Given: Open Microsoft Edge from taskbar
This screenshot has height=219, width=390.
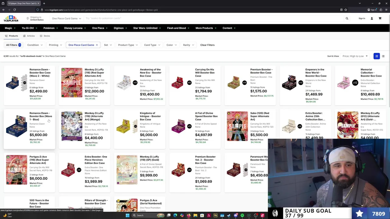Looking at the screenshot, I should click(x=175, y=215).
